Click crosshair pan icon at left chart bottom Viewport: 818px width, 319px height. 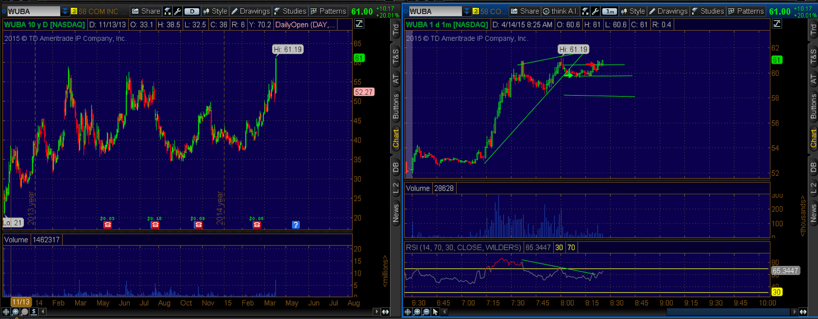point(6,311)
